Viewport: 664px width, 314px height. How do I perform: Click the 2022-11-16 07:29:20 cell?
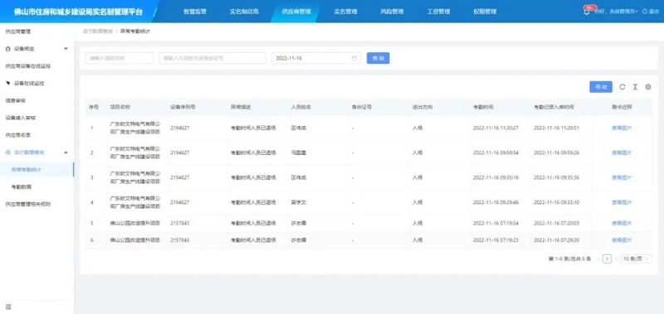pyautogui.click(x=556, y=240)
